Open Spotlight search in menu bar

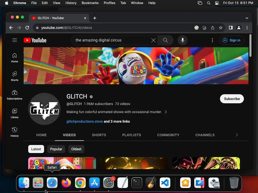208,3
